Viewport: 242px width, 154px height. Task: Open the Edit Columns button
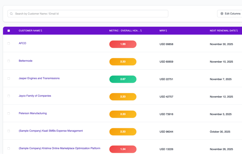click(231, 14)
